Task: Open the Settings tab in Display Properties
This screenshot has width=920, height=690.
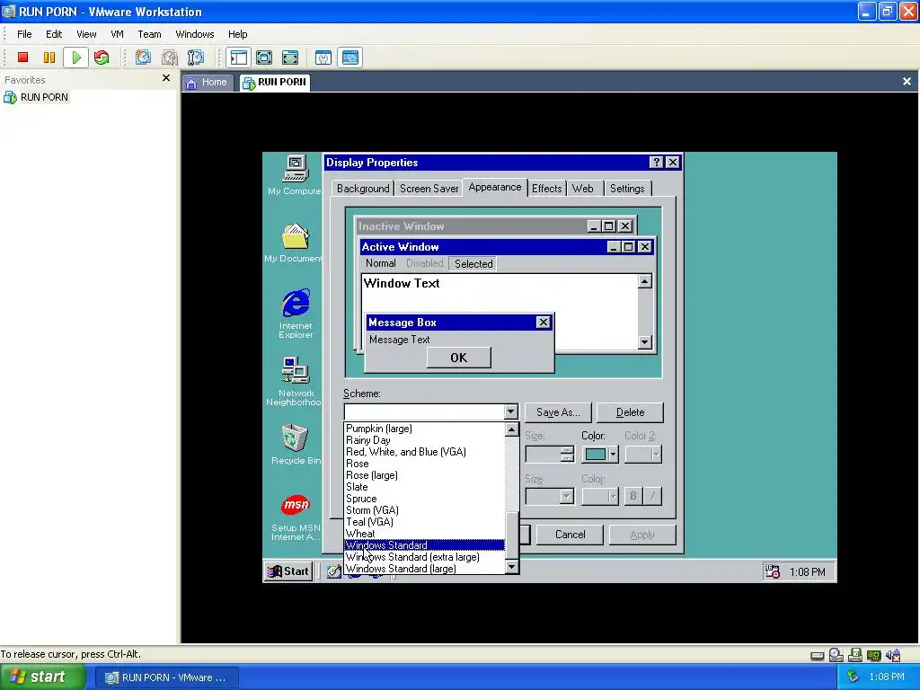Action: 627,189
